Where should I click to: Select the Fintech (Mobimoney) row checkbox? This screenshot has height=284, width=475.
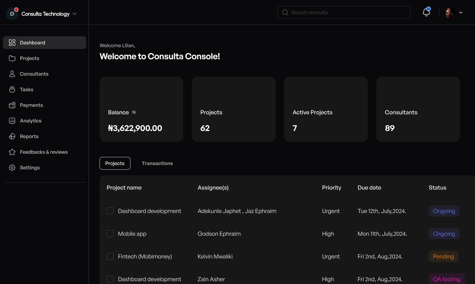[110, 256]
